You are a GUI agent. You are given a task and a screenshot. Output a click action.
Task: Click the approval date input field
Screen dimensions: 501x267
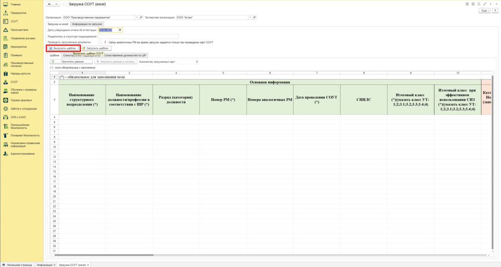coord(108,30)
